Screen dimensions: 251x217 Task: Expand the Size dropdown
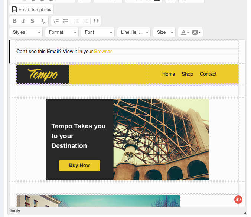164,32
